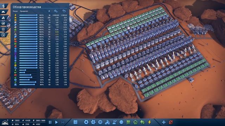This screenshot has width=225, height=126.
Task: Open the green trees parks category
Action: click(142, 122)
